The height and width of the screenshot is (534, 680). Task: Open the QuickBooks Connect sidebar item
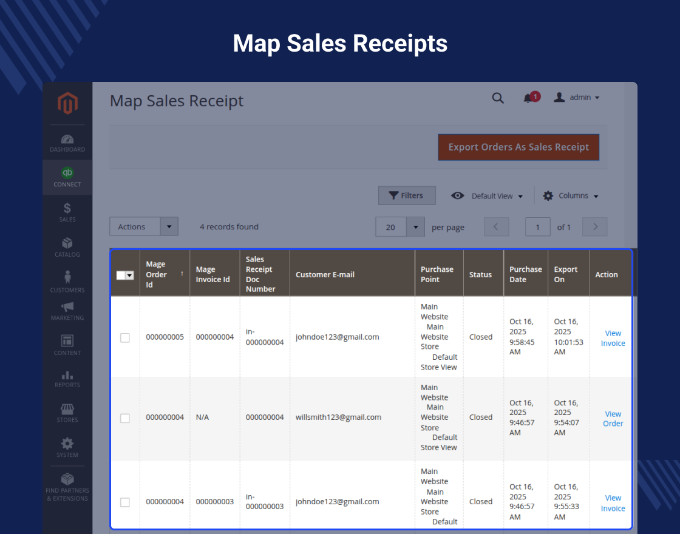(x=67, y=177)
